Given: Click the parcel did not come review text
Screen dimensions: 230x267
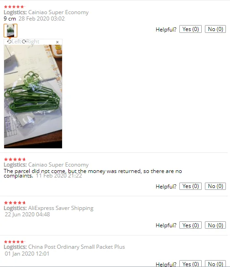Looking at the screenshot, I should point(93,173).
